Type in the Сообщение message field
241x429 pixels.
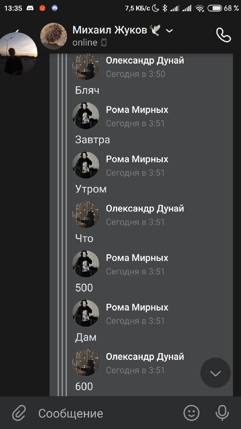coord(107,413)
